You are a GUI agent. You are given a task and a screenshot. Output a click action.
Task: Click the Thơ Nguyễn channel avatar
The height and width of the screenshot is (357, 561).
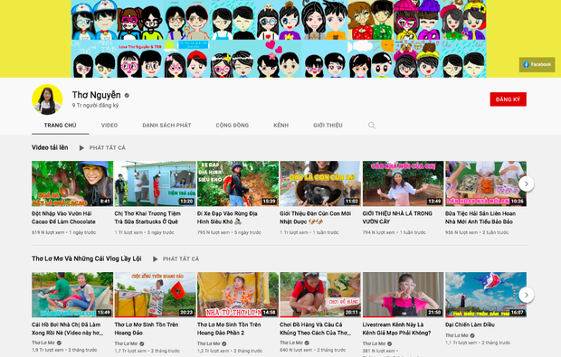[x=47, y=99]
